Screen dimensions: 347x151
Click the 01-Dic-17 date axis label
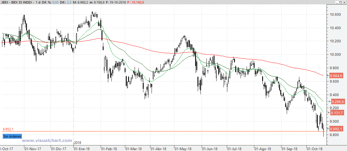(59, 149)
